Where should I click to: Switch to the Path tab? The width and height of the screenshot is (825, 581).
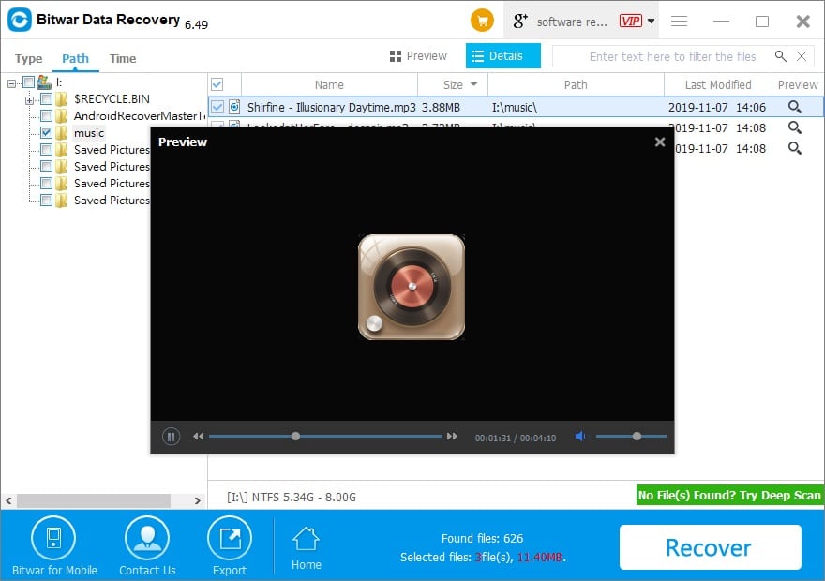pos(75,58)
